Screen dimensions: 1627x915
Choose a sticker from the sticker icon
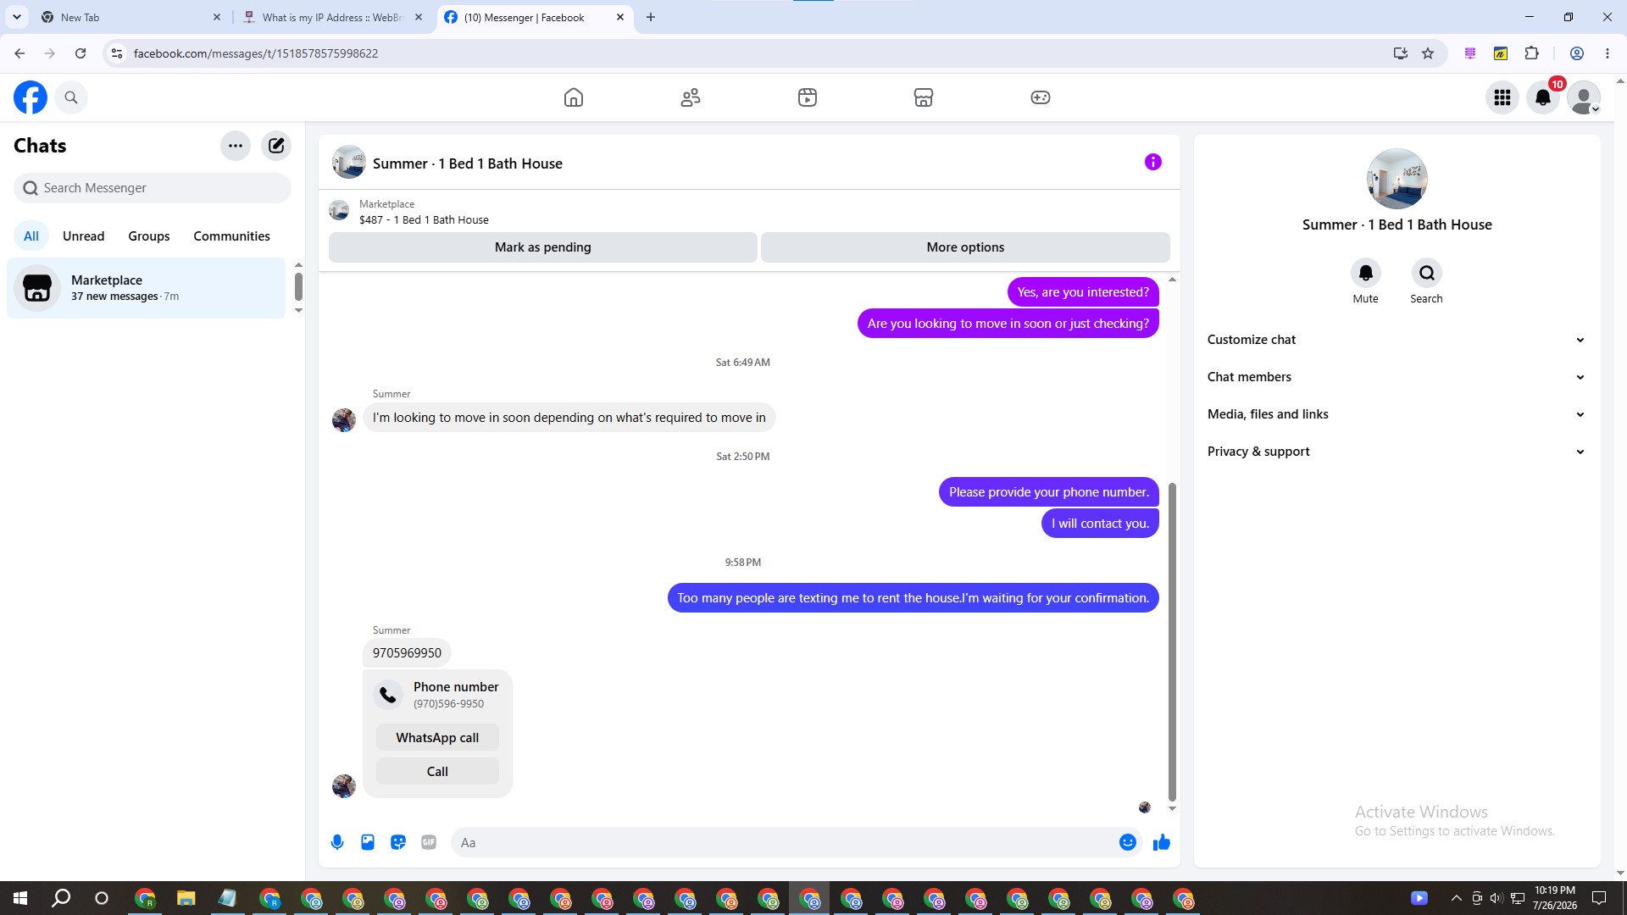[x=398, y=842]
